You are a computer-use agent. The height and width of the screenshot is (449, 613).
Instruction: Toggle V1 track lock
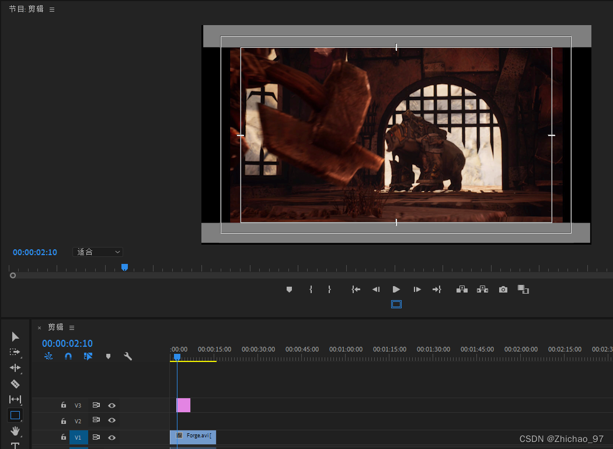click(63, 437)
